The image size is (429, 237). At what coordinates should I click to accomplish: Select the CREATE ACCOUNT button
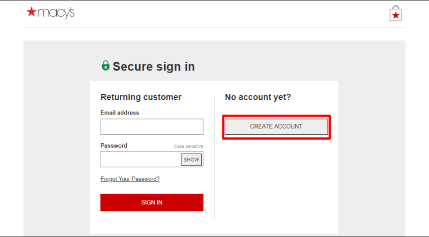276,126
